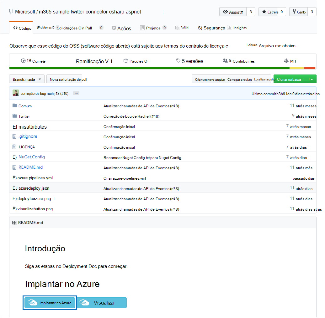The image size is (325, 318).
Task: Open the misattributes file
Action: click(33, 127)
